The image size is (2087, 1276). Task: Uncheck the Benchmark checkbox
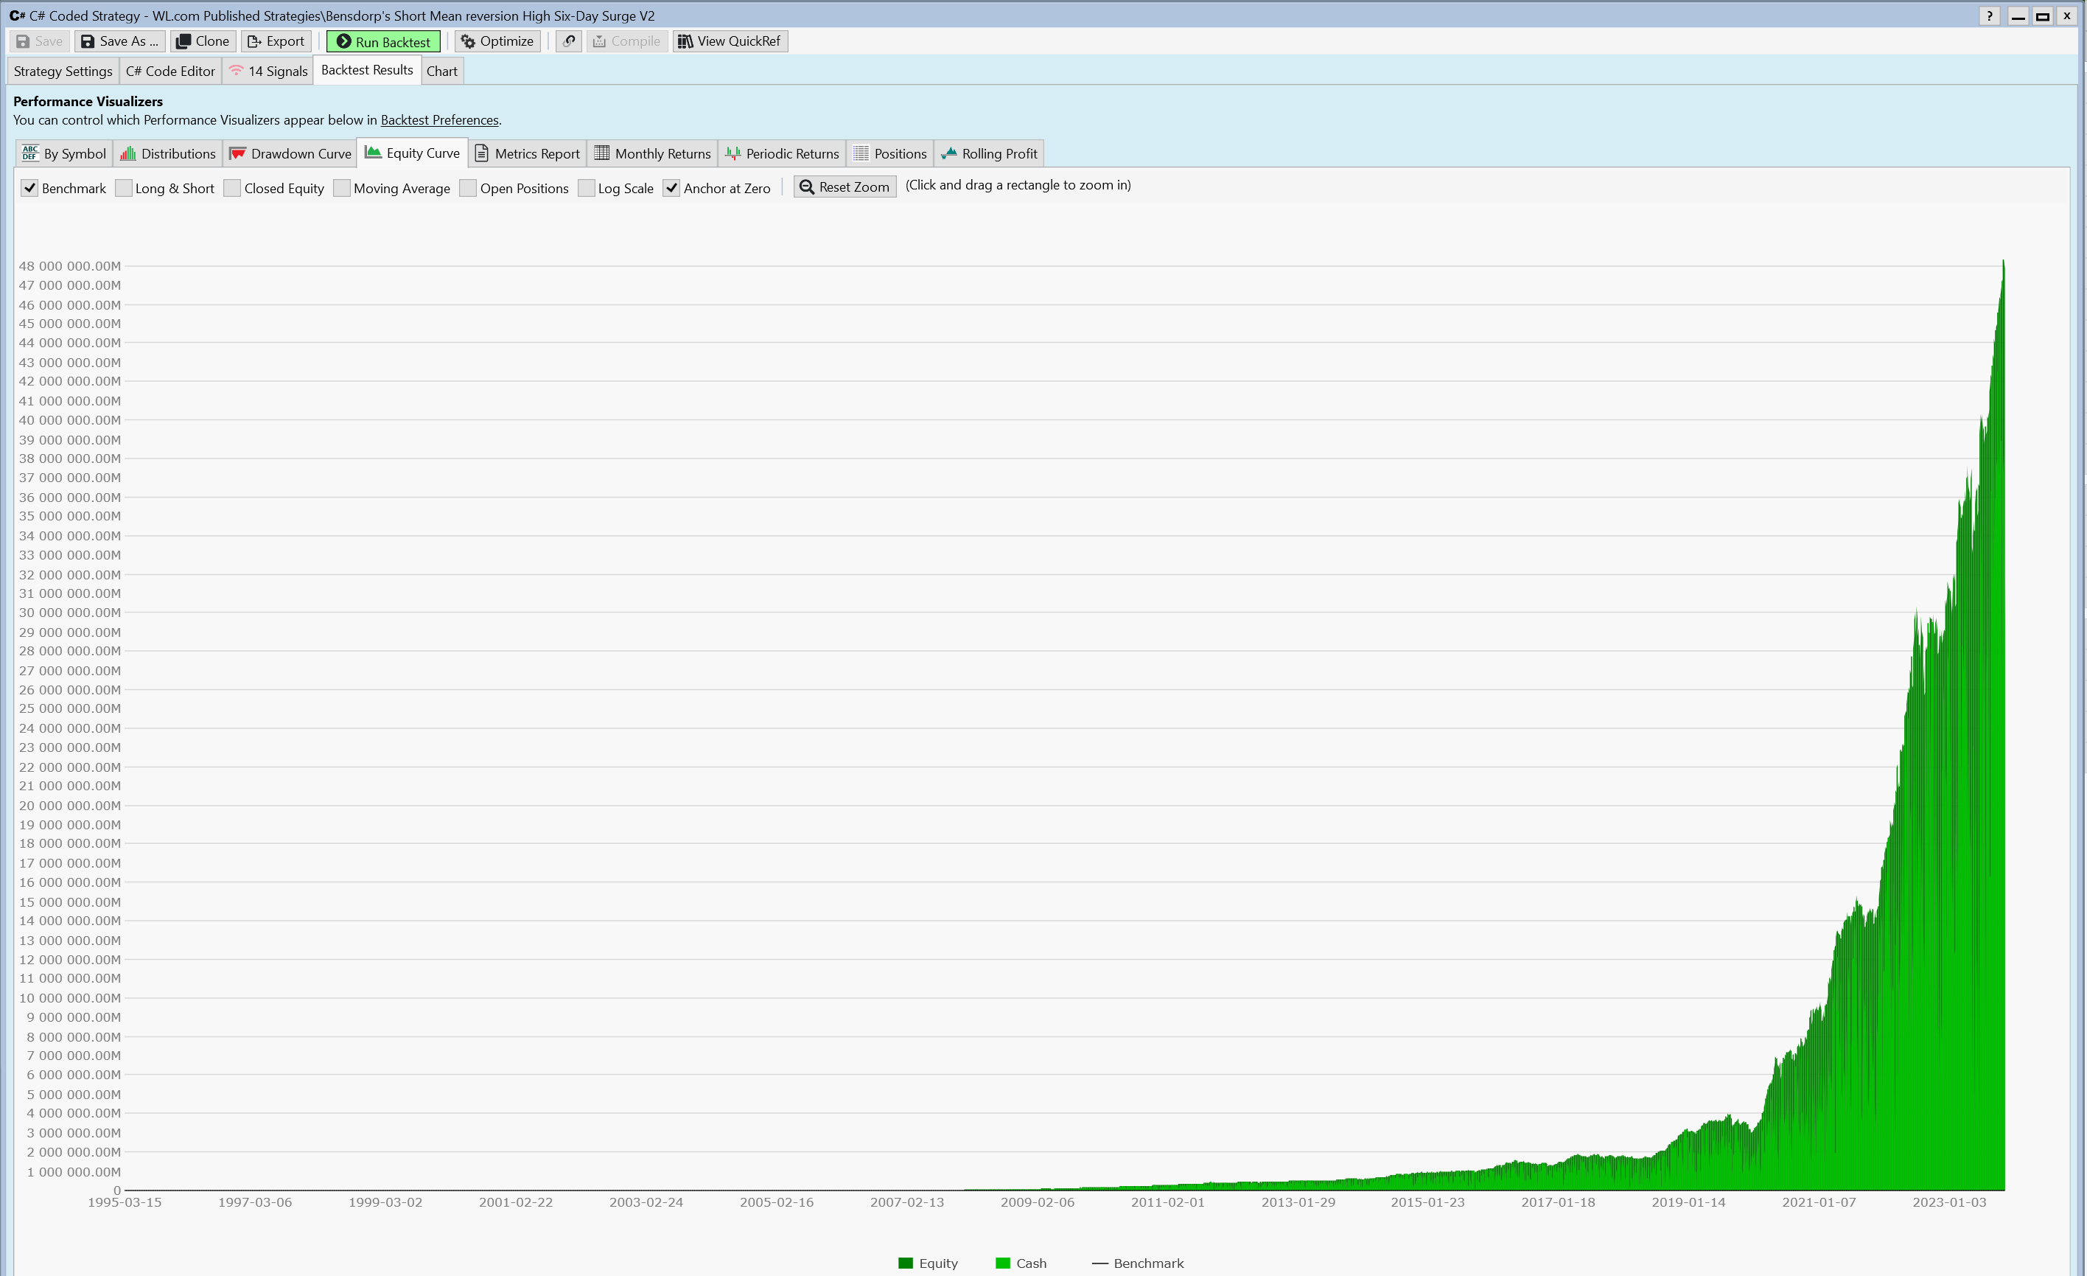(x=29, y=188)
